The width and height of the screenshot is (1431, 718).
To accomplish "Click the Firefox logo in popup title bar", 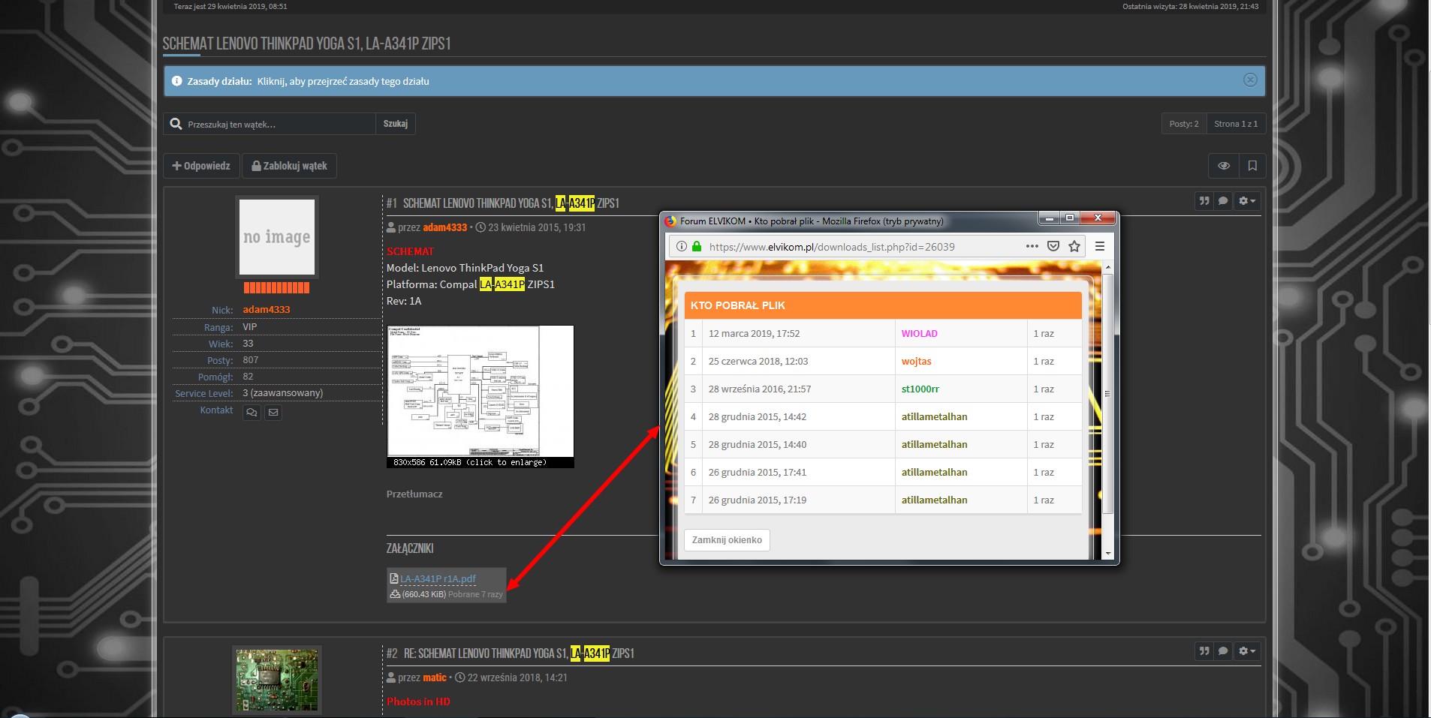I will click(670, 221).
